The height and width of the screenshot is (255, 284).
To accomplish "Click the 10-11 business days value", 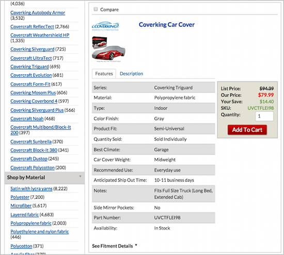I will (x=174, y=180).
